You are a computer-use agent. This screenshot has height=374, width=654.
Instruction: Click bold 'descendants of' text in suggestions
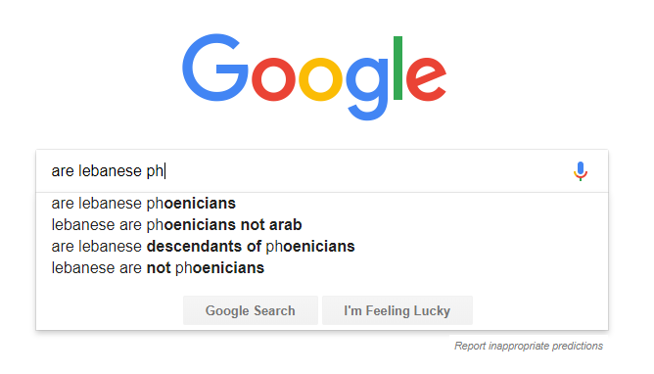(204, 247)
